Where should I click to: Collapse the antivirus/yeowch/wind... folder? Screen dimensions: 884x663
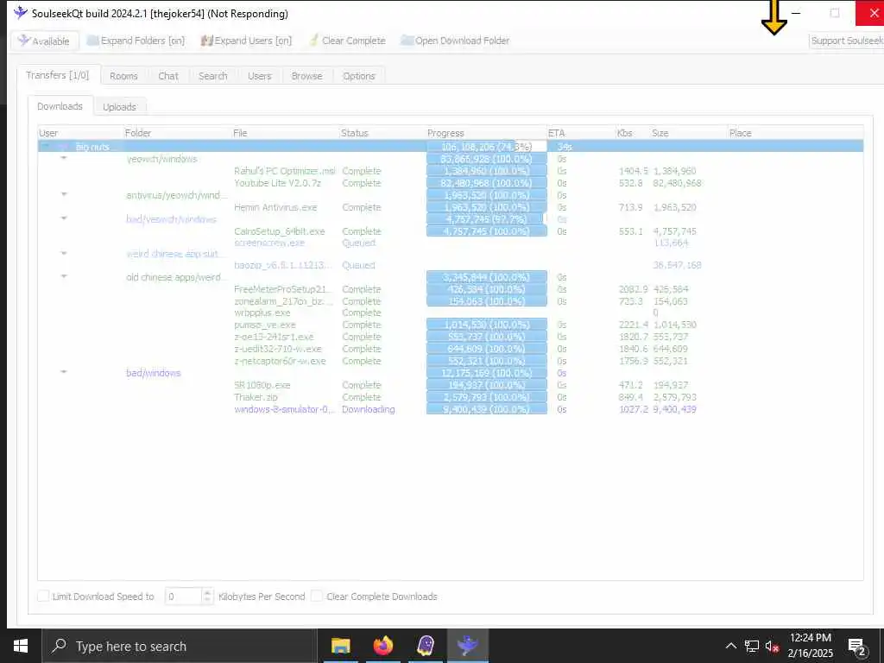(64, 194)
